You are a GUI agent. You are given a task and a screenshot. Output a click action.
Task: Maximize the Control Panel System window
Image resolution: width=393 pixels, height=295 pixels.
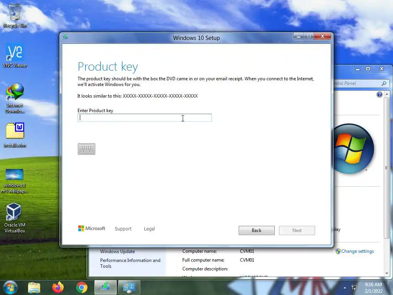pos(368,69)
